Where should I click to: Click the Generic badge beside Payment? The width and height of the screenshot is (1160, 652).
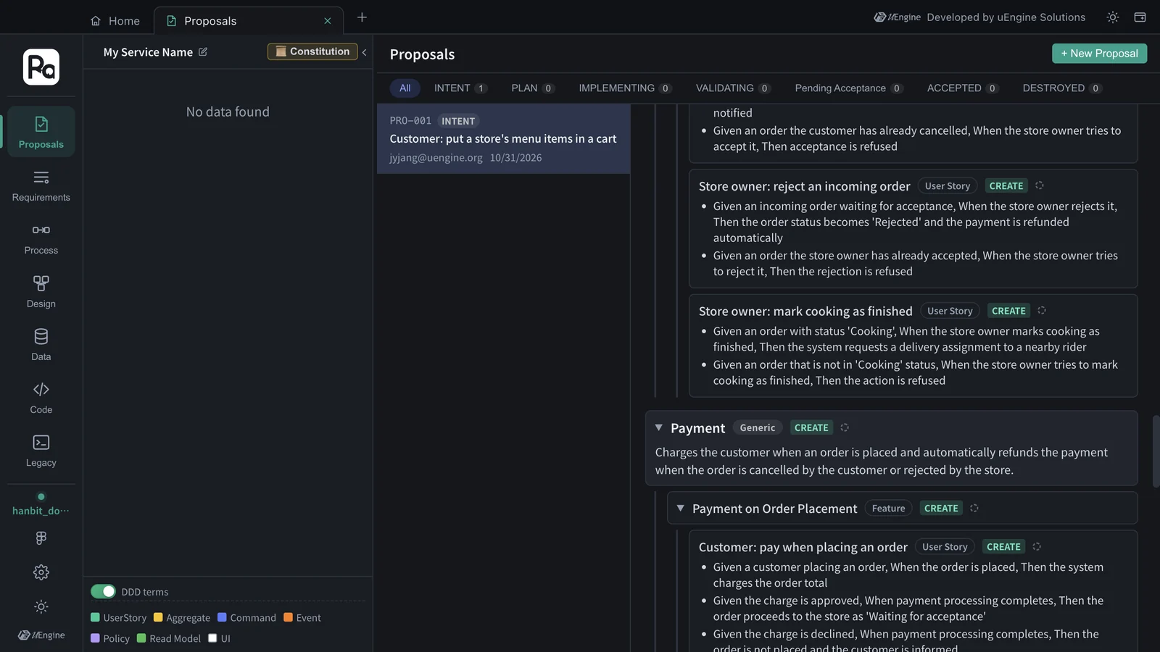(758, 428)
